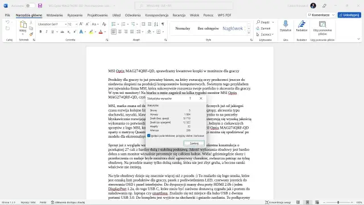The width and height of the screenshot is (364, 205).
Task: Increase font size with the larger A icon
Action: [x=81, y=24]
